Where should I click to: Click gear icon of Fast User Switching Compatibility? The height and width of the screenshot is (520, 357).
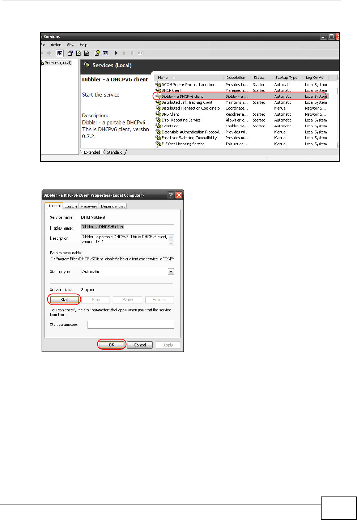[x=158, y=138]
